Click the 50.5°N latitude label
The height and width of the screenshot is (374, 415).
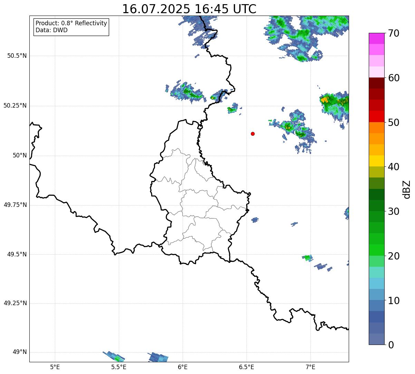coord(17,56)
